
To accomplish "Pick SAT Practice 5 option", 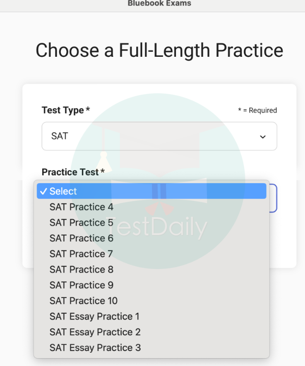I will click(82, 223).
